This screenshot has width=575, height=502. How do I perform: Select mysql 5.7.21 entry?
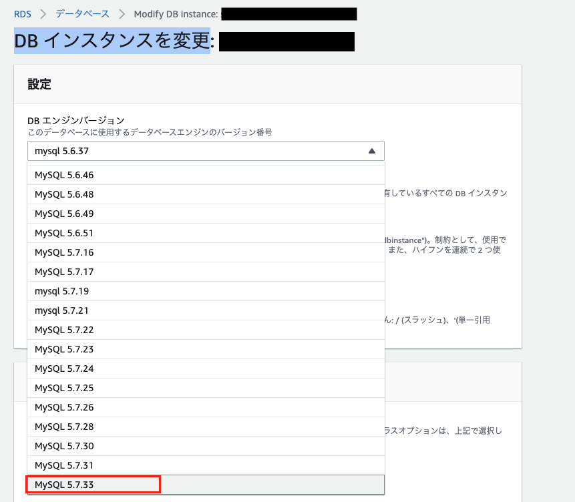pyautogui.click(x=206, y=310)
